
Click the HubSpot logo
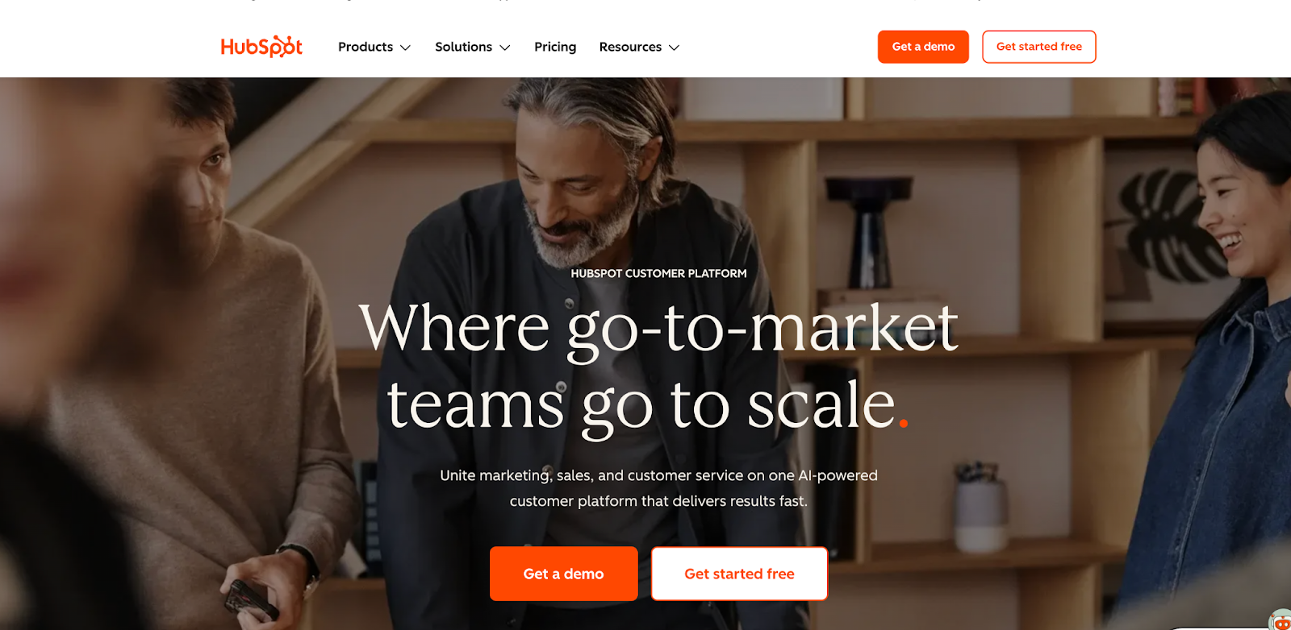[x=261, y=47]
